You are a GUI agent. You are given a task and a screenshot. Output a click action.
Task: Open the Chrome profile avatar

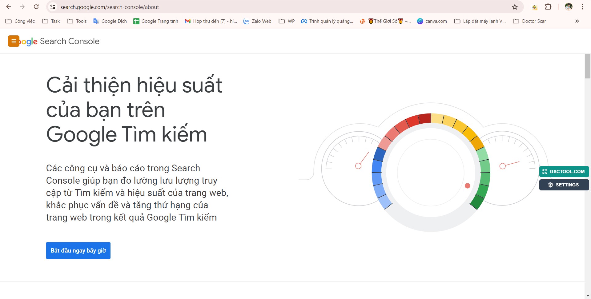(569, 7)
